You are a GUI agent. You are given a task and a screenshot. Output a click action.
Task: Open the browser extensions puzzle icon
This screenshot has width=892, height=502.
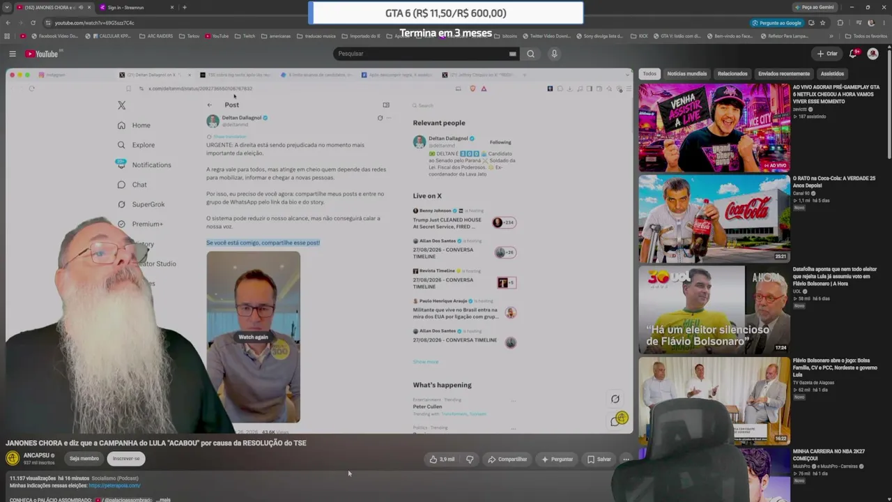pos(840,22)
